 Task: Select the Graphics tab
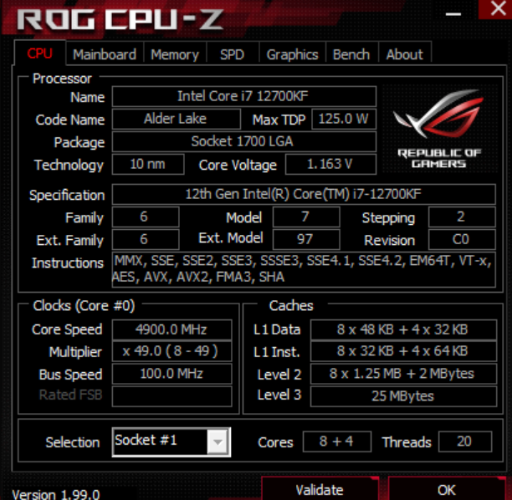tap(292, 54)
